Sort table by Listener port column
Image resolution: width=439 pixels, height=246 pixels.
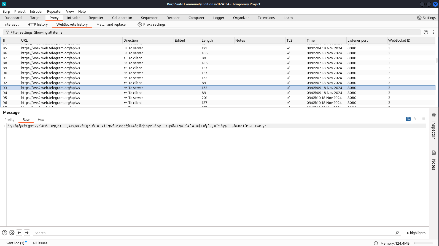(367, 40)
